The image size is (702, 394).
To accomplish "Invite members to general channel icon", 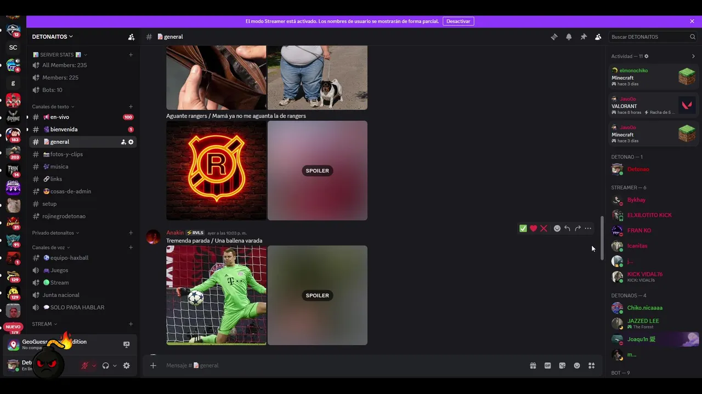I will (123, 142).
